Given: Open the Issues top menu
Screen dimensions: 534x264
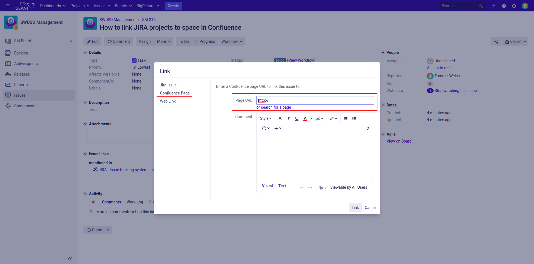Looking at the screenshot, I should pyautogui.click(x=102, y=6).
